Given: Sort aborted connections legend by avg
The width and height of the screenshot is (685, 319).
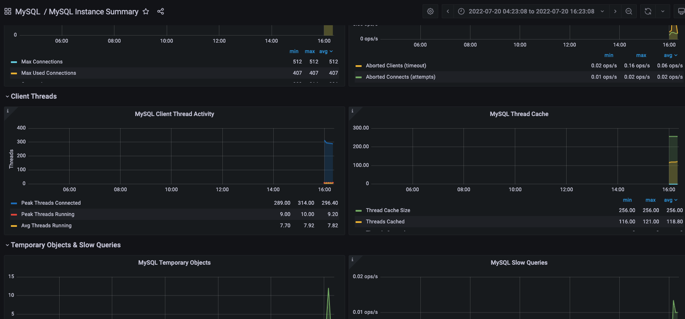Looking at the screenshot, I should (671, 55).
